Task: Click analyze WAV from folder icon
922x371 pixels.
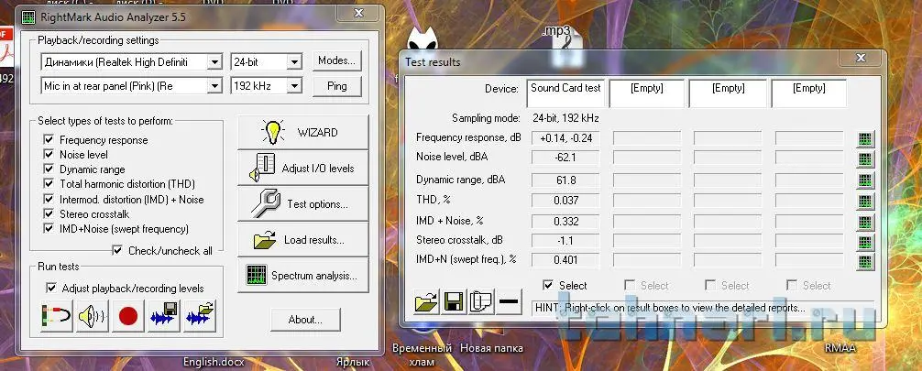Action: (x=199, y=316)
